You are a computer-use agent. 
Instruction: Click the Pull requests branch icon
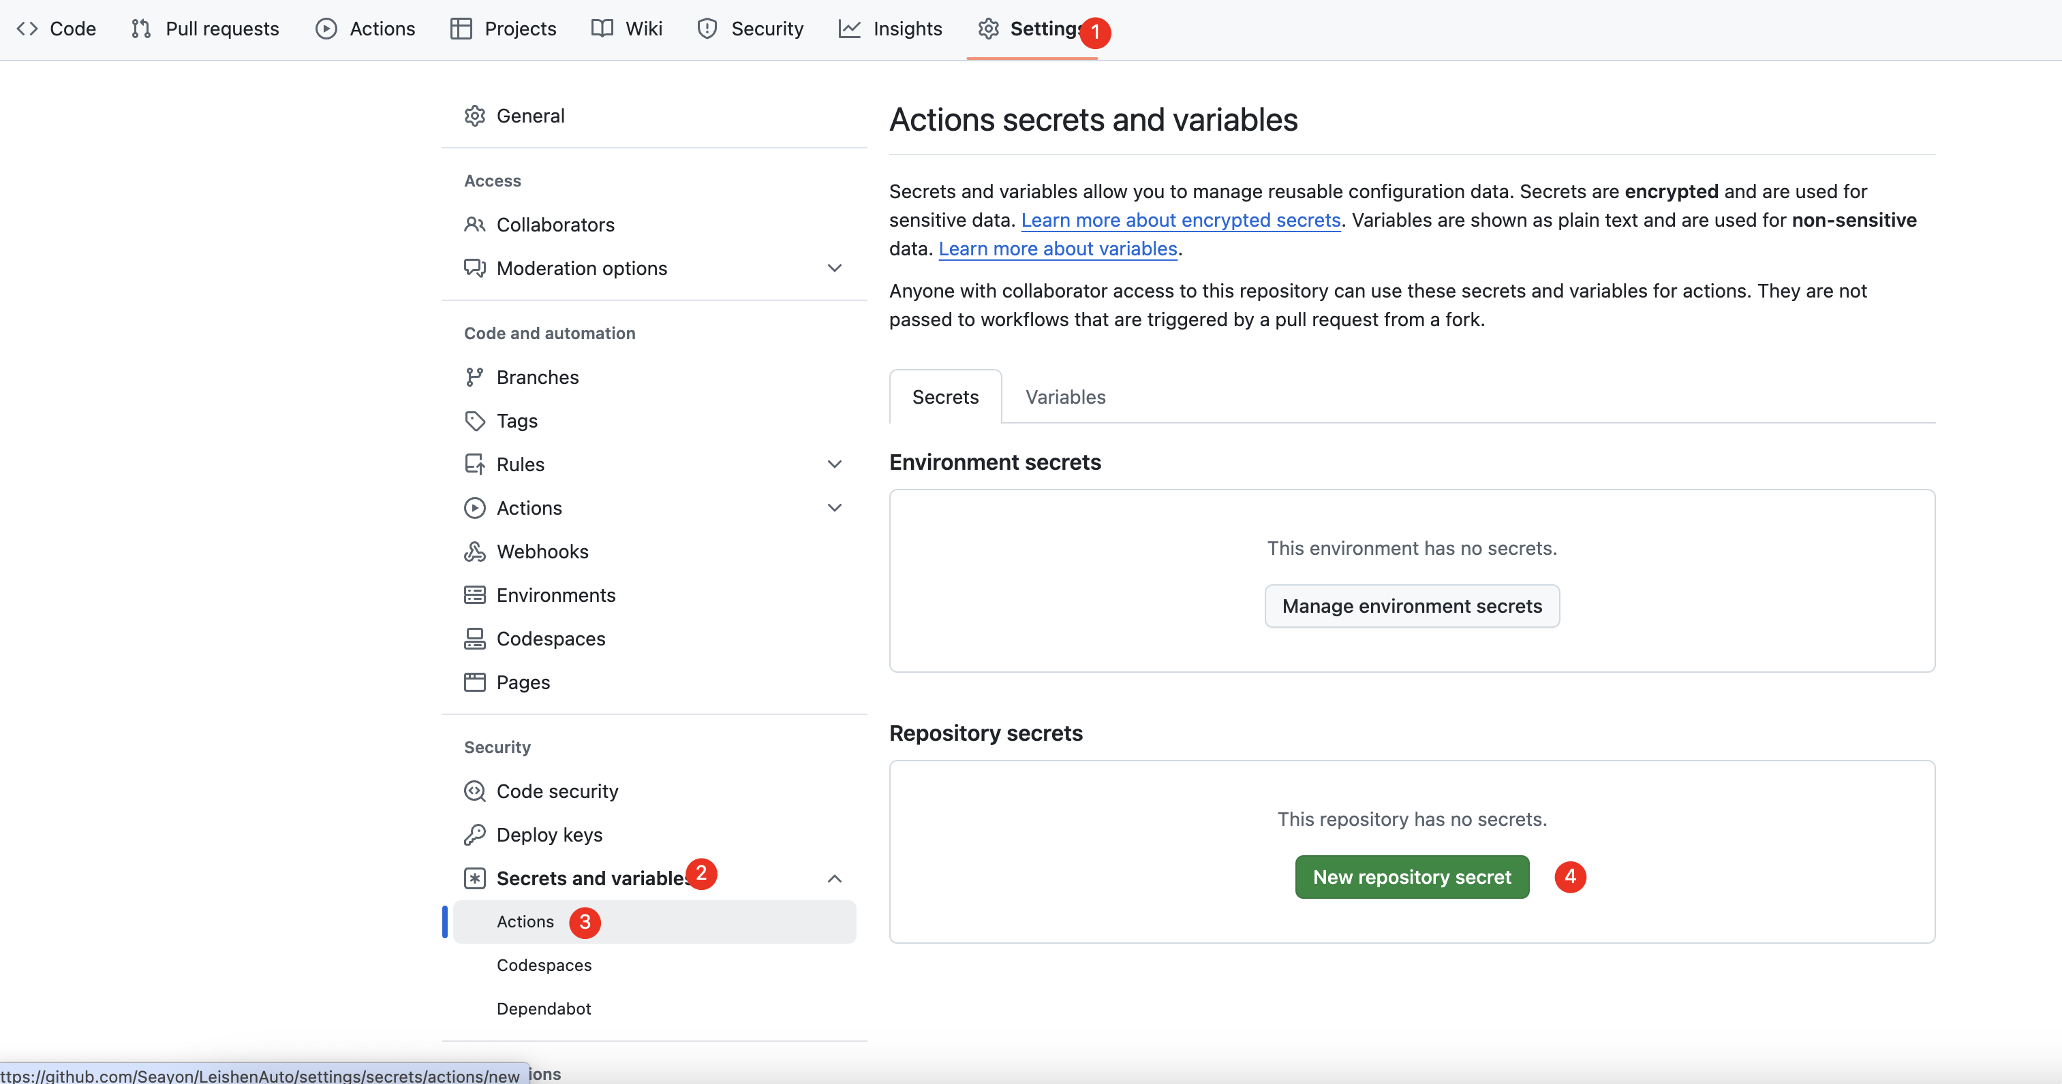tap(141, 29)
